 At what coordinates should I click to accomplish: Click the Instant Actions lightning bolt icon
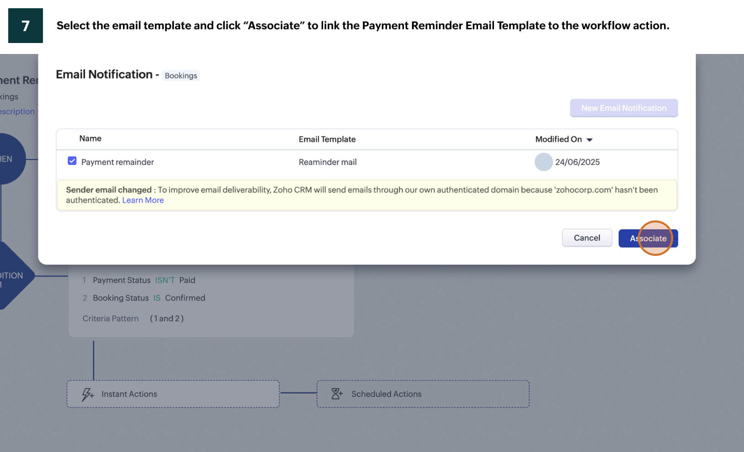click(87, 394)
